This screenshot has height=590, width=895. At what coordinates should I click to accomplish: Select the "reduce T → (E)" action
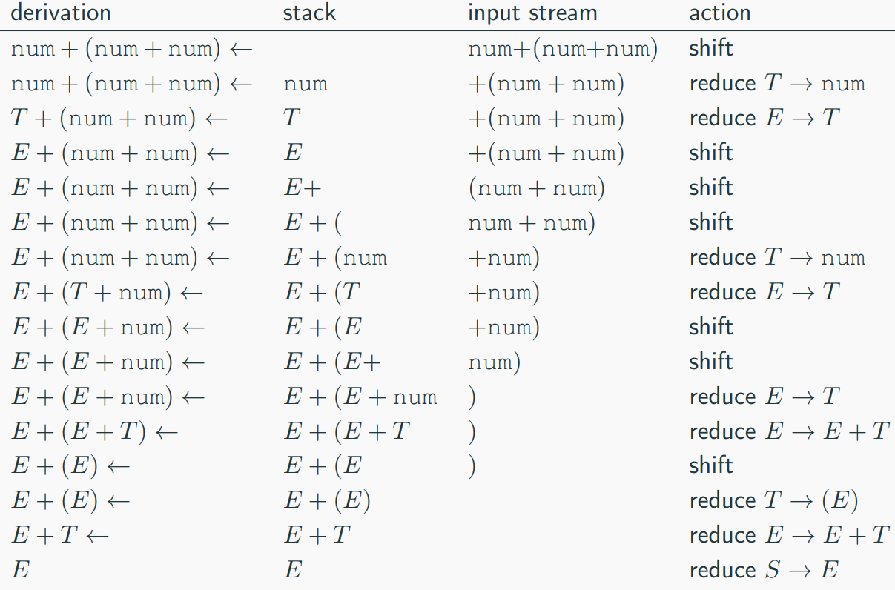pos(773,501)
